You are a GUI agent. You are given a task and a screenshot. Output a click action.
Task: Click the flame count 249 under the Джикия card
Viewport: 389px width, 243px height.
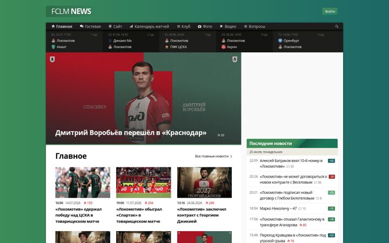210,203
